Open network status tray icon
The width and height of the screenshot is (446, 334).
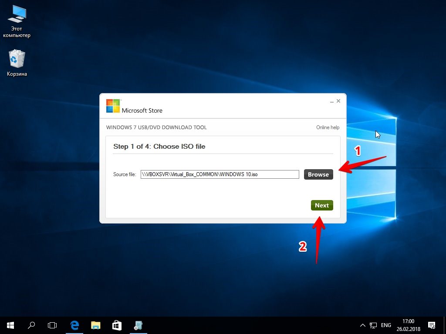[373, 325]
